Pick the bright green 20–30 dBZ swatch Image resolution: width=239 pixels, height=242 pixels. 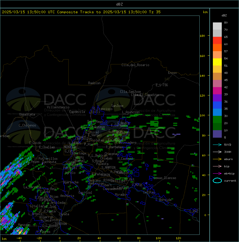point(217,120)
